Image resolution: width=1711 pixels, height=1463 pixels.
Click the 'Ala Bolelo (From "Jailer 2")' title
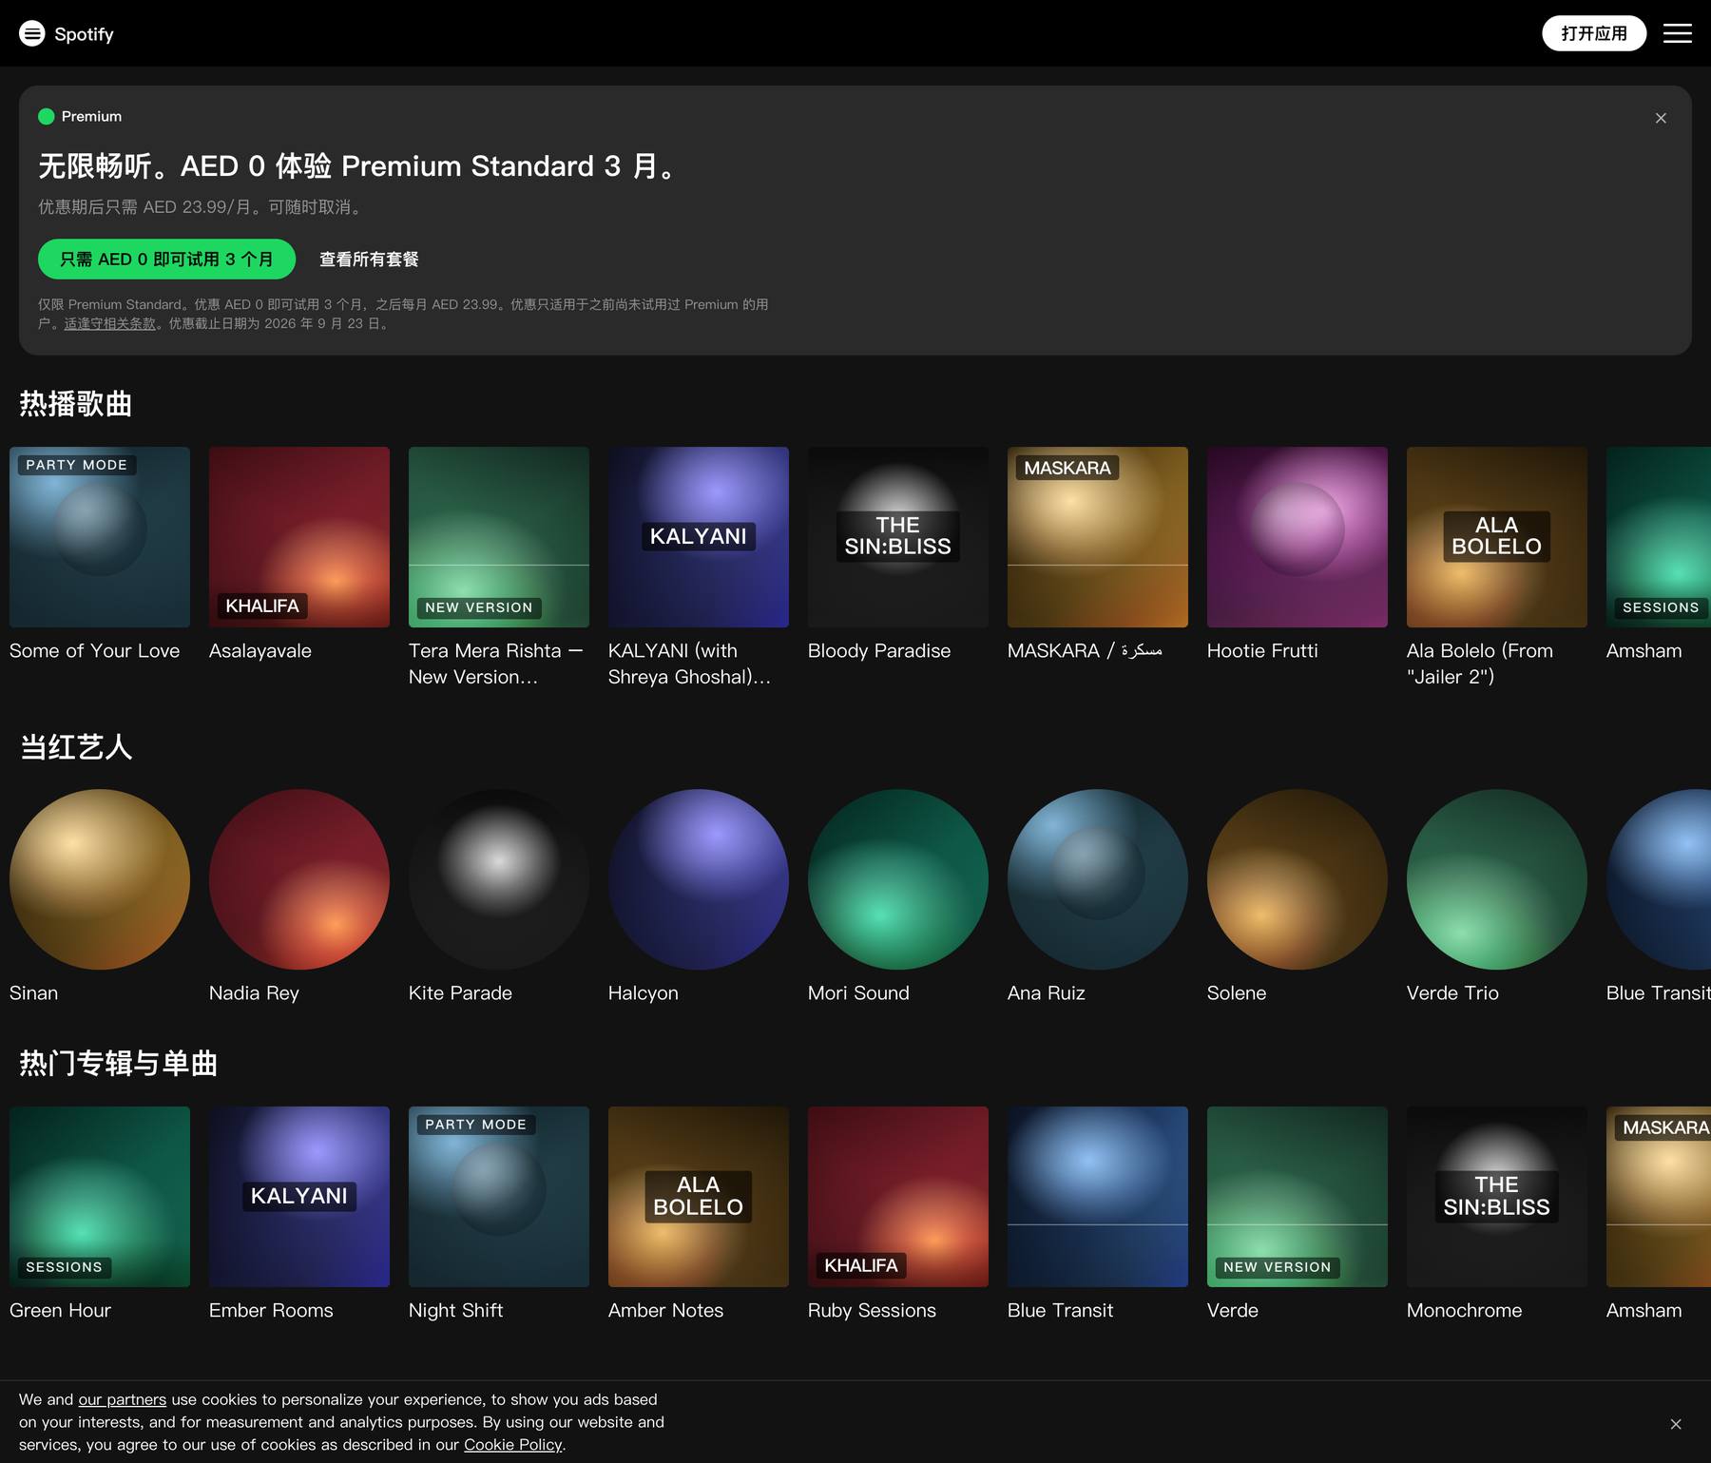(1480, 664)
